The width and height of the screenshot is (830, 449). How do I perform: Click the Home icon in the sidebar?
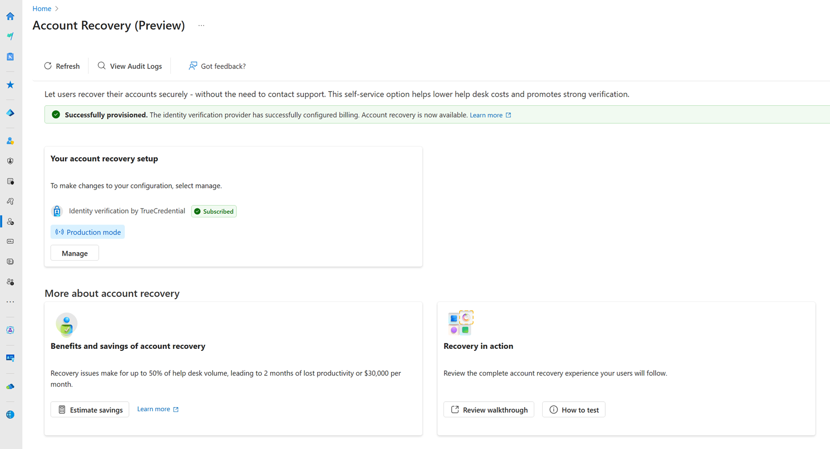pos(10,16)
